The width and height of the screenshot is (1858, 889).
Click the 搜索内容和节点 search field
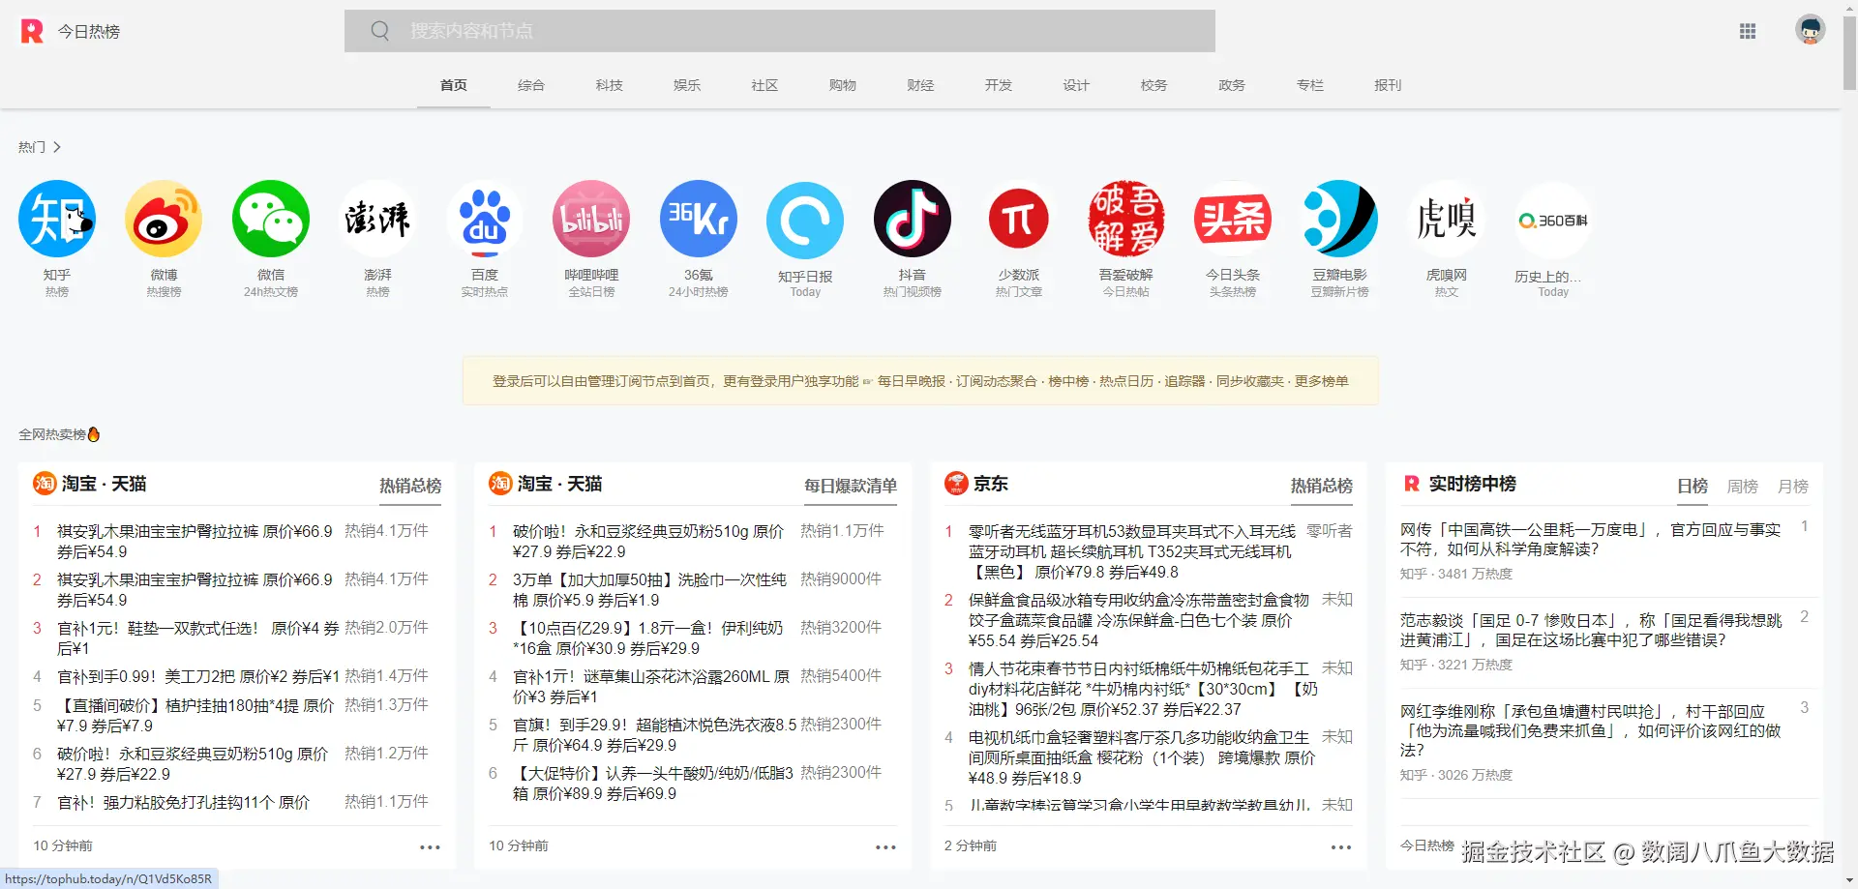(780, 31)
